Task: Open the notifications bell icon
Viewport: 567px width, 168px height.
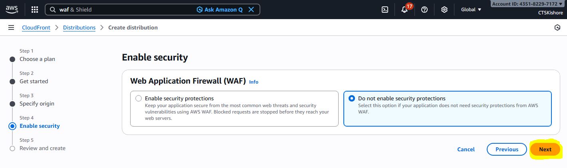Action: point(404,10)
